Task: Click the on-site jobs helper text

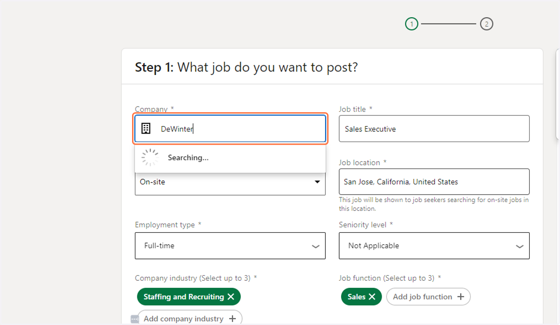Action: [x=434, y=204]
